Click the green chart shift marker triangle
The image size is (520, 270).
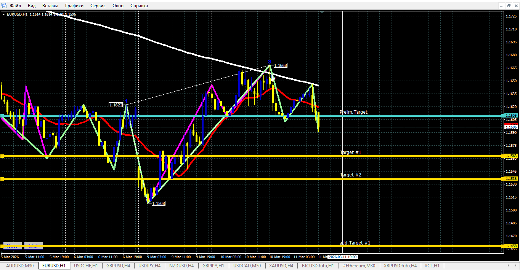pyautogui.click(x=322, y=13)
